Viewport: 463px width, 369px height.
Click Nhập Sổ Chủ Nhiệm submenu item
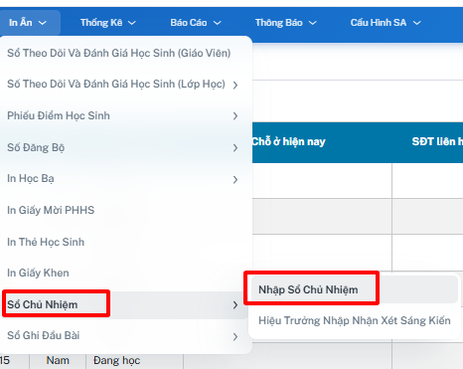[x=355, y=289]
